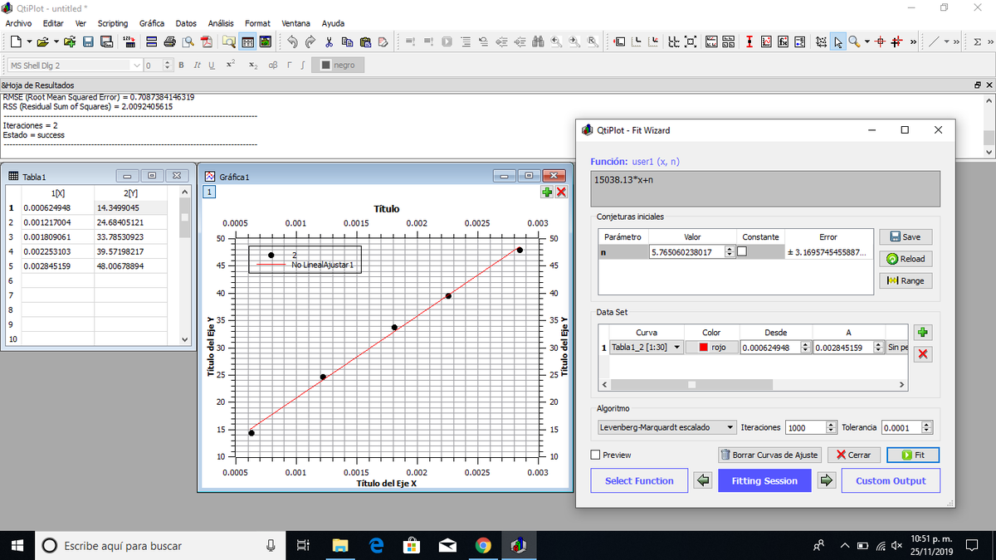Click the Data Set horizontal scrollbar

753,385
